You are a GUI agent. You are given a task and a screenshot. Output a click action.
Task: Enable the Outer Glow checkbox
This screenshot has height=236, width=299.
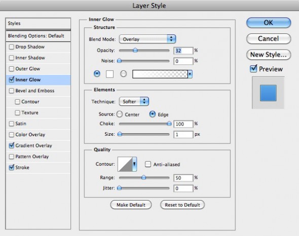tap(12, 69)
